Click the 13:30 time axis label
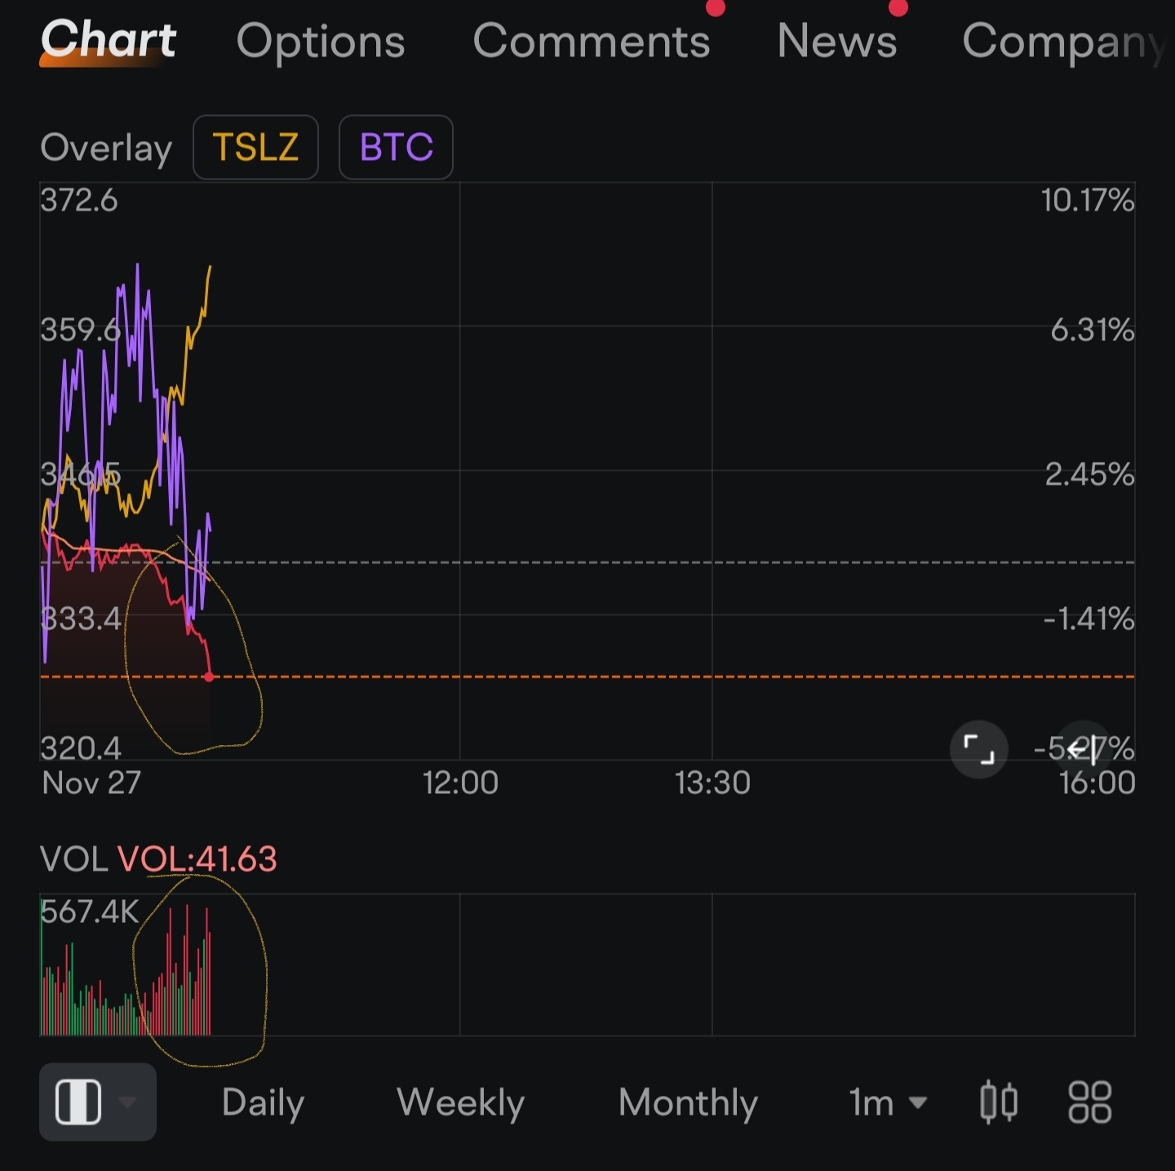 coord(712,783)
